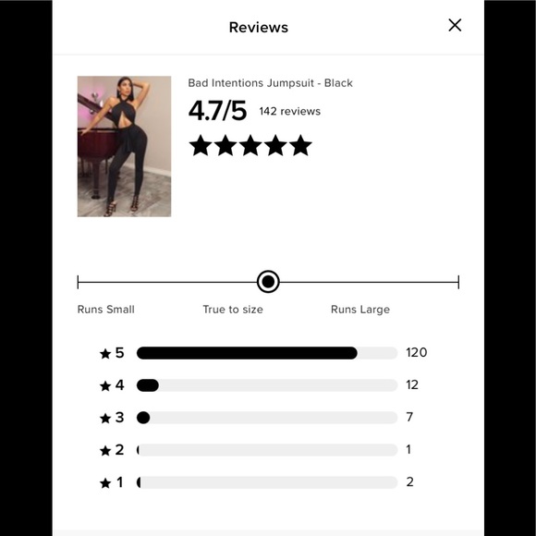Click the star icon beside the 3 label
This screenshot has height=536, width=536.
105,418
